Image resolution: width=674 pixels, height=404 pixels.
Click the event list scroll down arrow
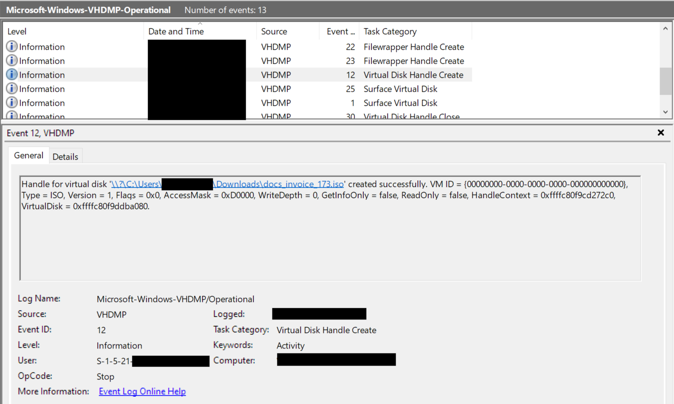tap(666, 112)
